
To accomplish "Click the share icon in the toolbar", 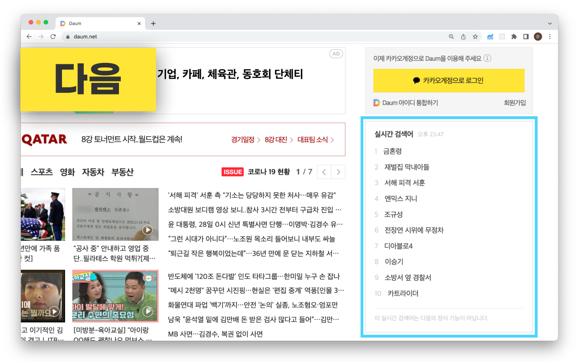I will coord(462,37).
